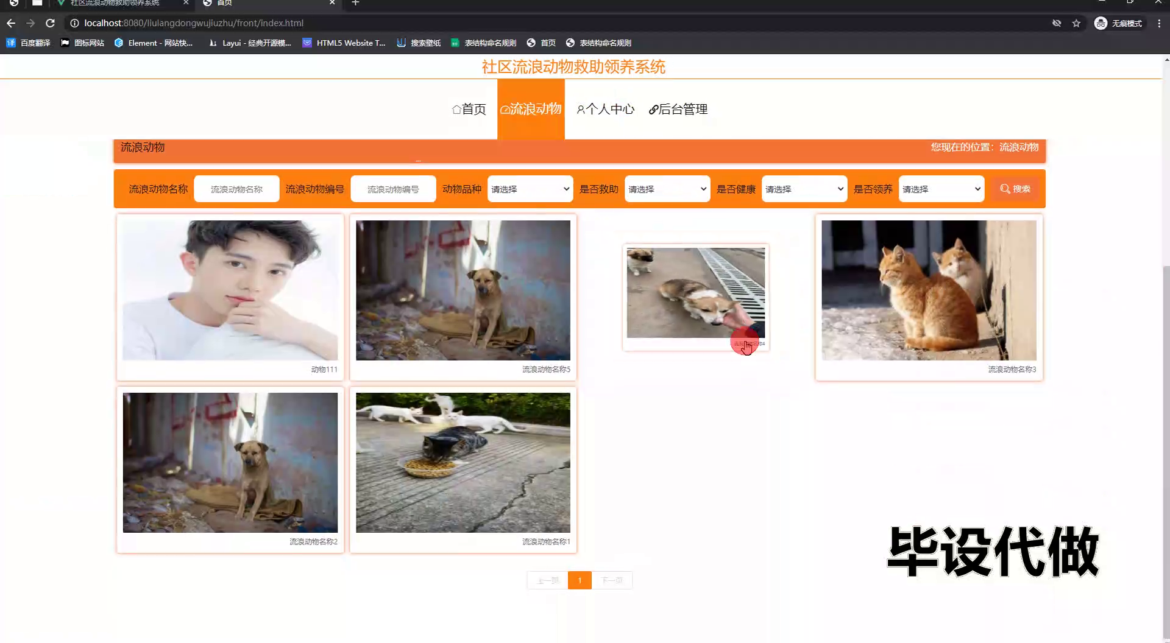
Task: Open the green-icon 表结构命名规则 bookmark
Action: click(484, 43)
